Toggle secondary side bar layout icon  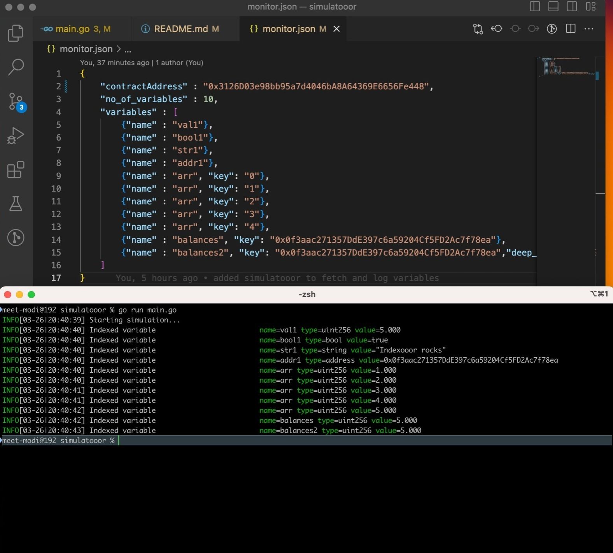pyautogui.click(x=572, y=7)
